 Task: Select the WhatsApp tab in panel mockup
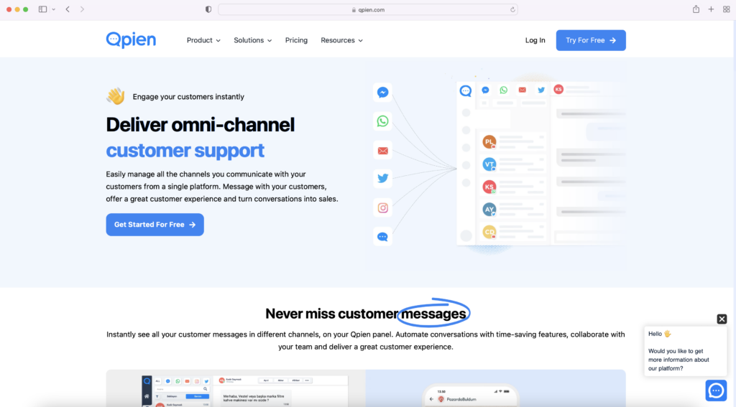(504, 90)
